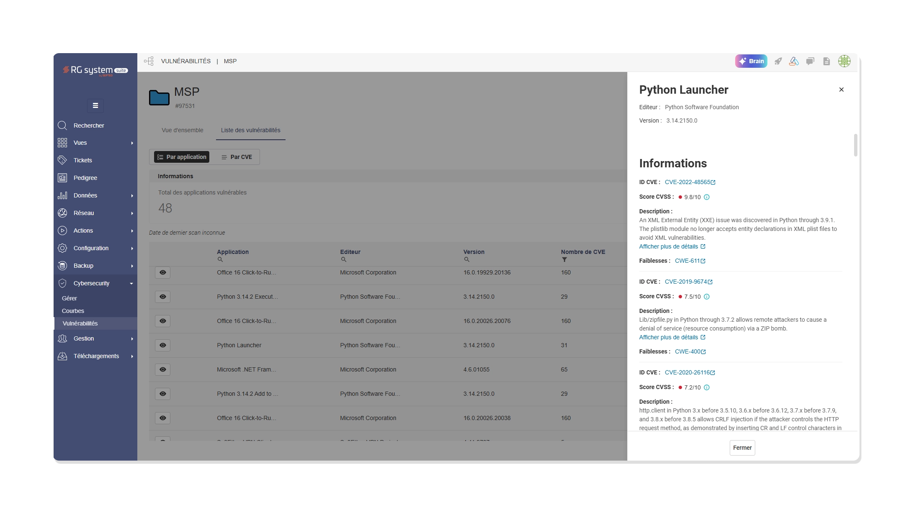This screenshot has height=515, width=911.
Task: Click the Fermer button
Action: pos(742,448)
